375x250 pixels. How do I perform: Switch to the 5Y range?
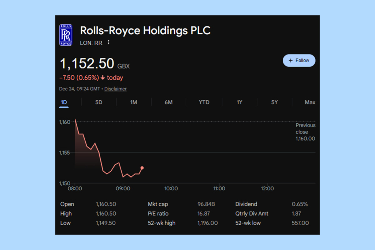click(x=274, y=102)
